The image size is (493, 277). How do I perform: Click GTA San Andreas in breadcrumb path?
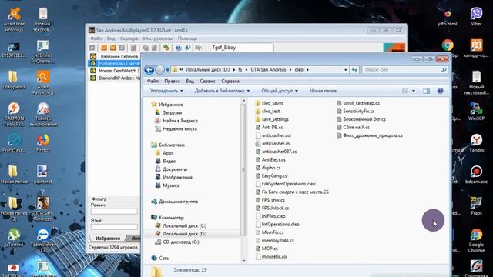(x=268, y=70)
